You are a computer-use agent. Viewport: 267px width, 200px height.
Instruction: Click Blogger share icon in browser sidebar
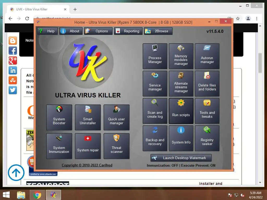coord(13,41)
